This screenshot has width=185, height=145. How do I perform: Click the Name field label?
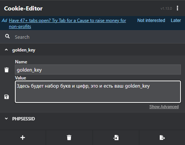[x=21, y=62]
